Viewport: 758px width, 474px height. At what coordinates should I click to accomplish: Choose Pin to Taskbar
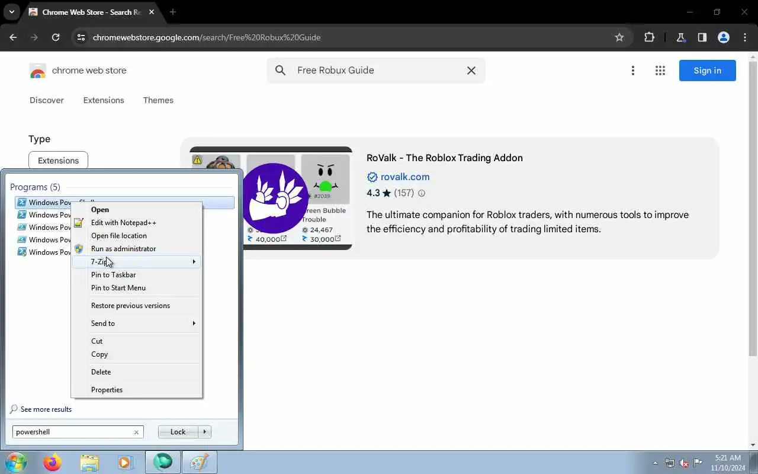[x=136, y=275]
